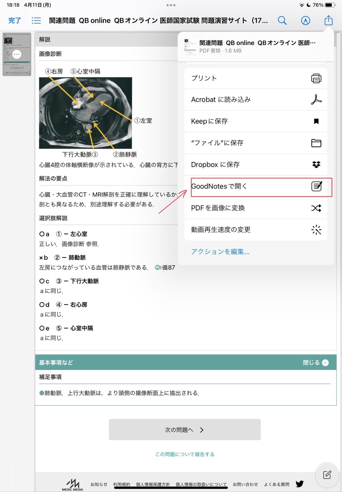Tap the ②肺静脈 image label
342x492 pixels.
(125, 154)
